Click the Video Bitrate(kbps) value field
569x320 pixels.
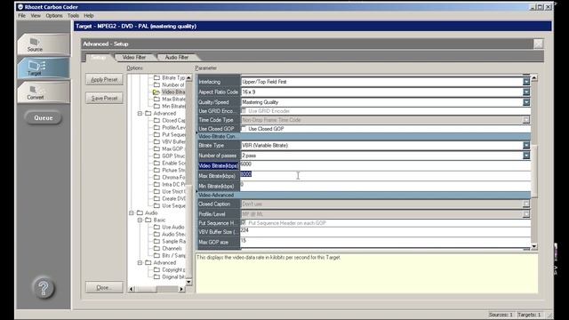pyautogui.click(x=385, y=165)
